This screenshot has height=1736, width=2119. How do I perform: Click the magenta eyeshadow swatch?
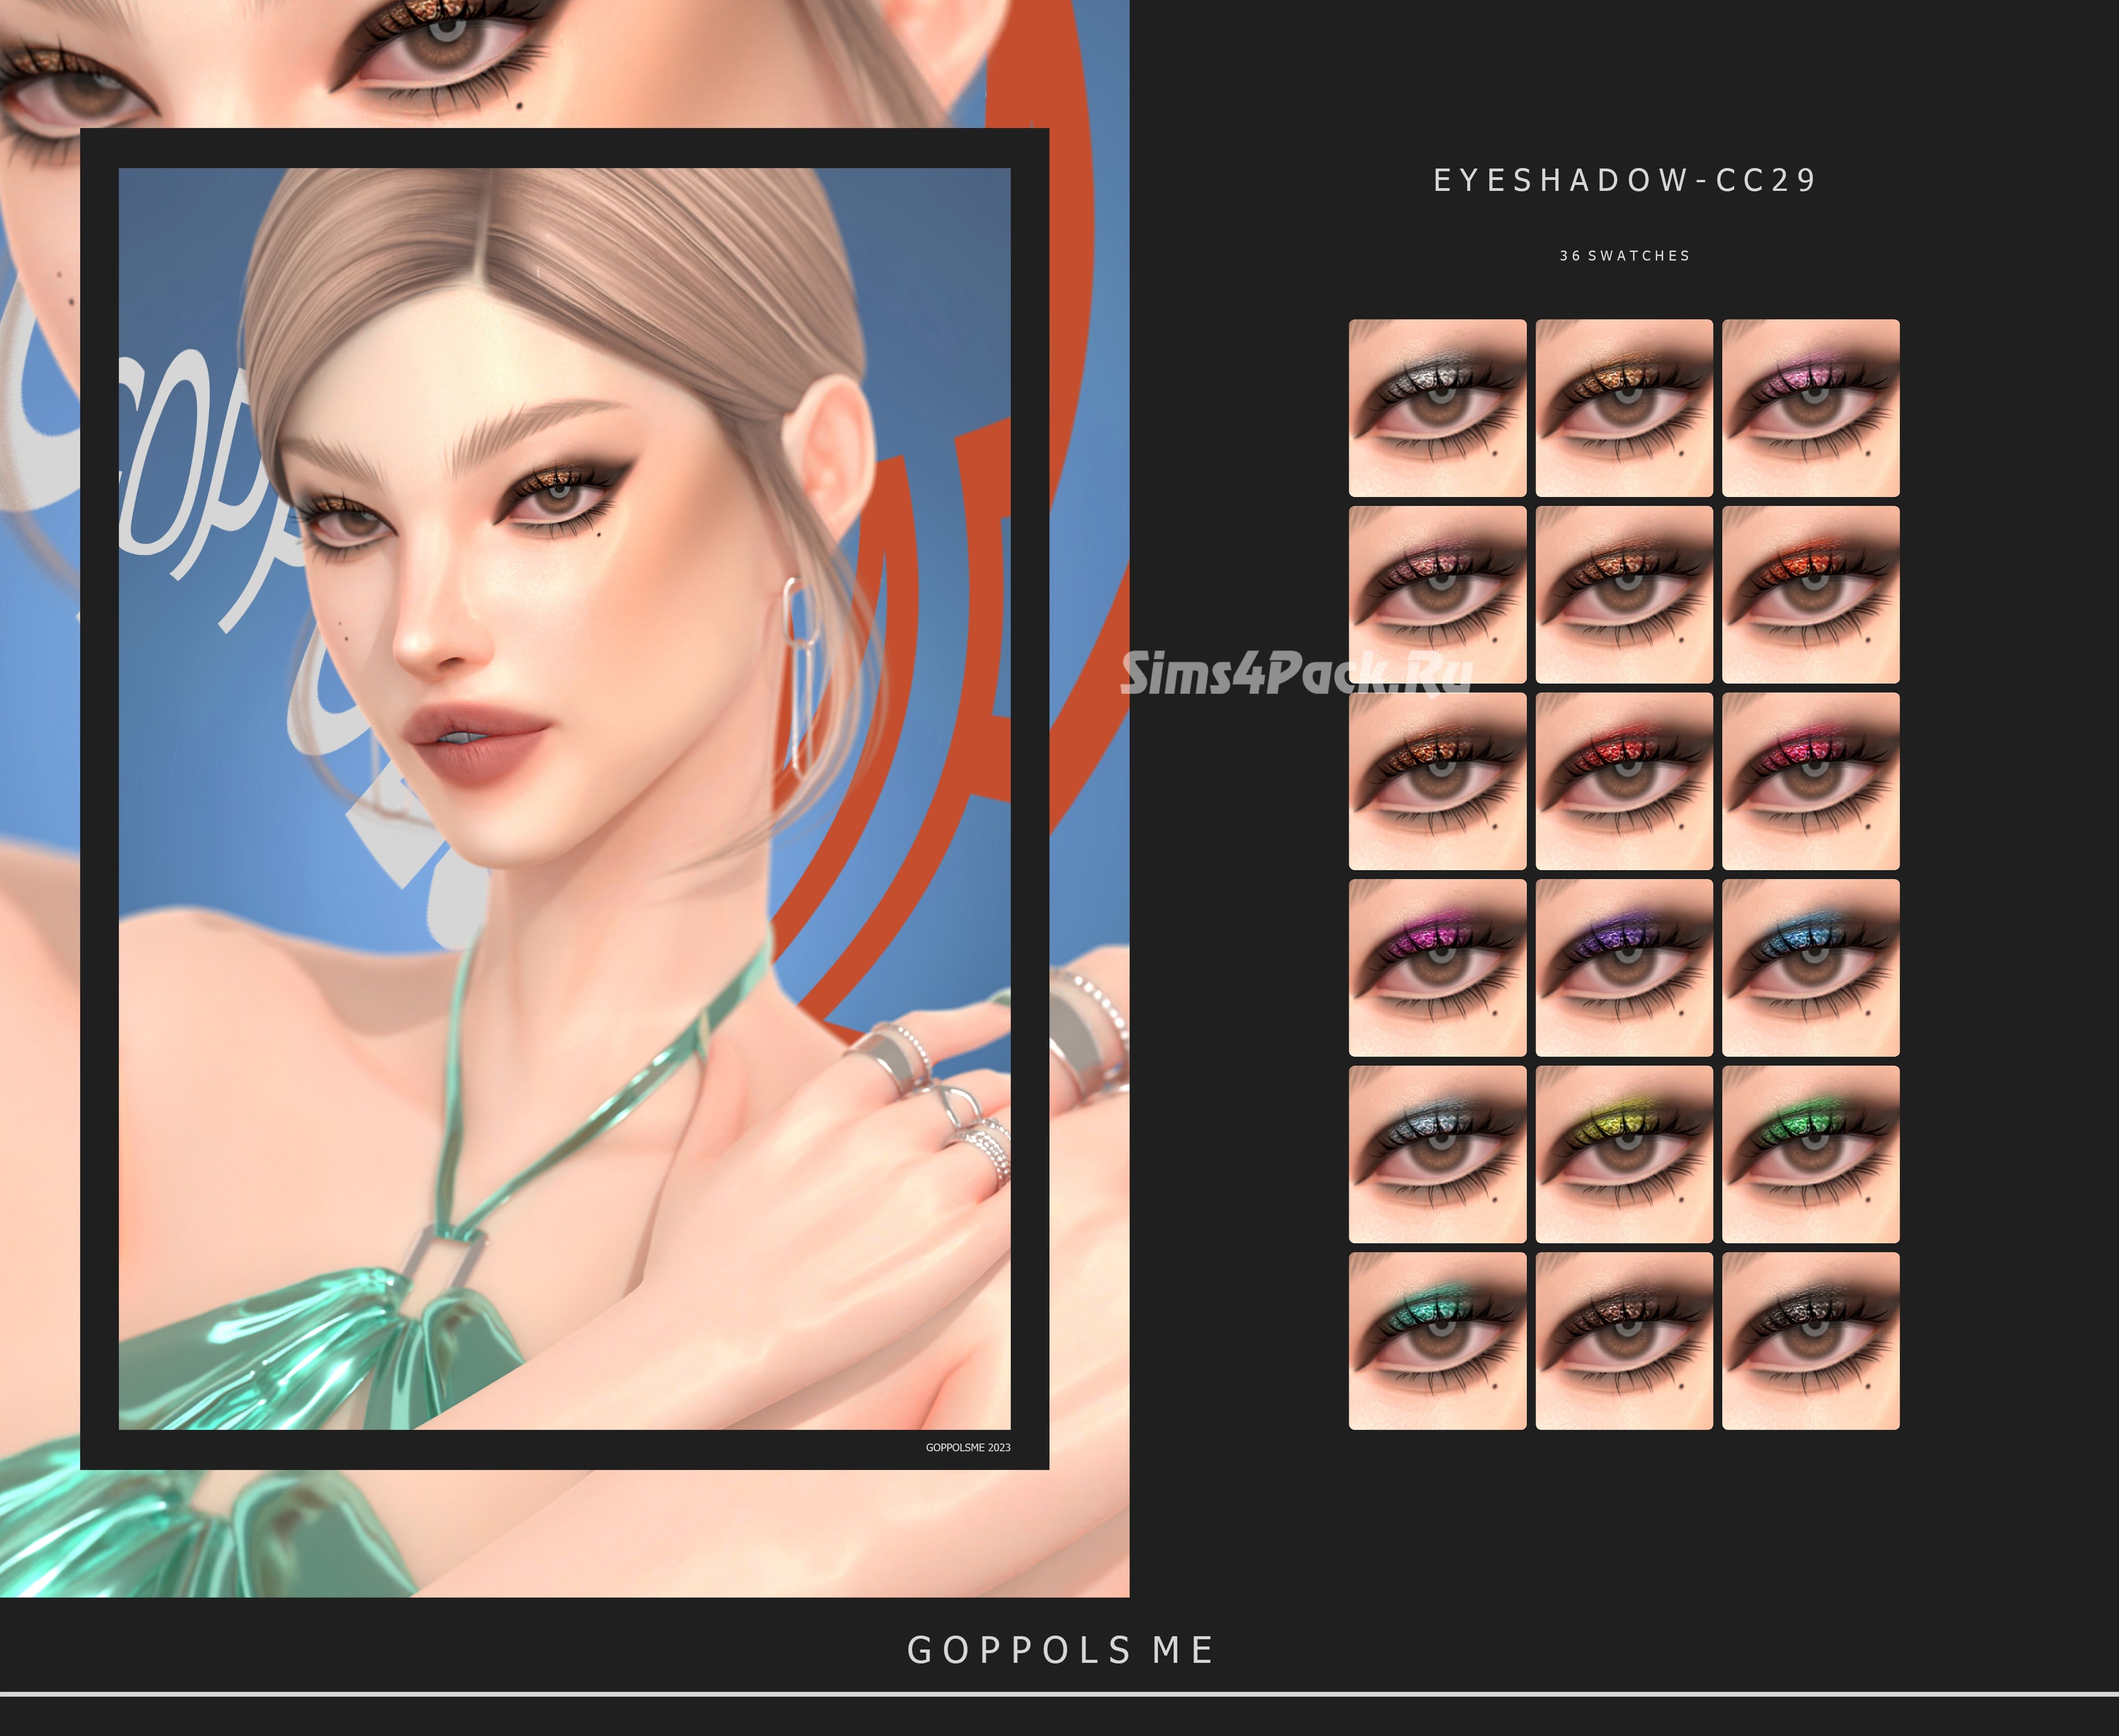pos(1437,968)
